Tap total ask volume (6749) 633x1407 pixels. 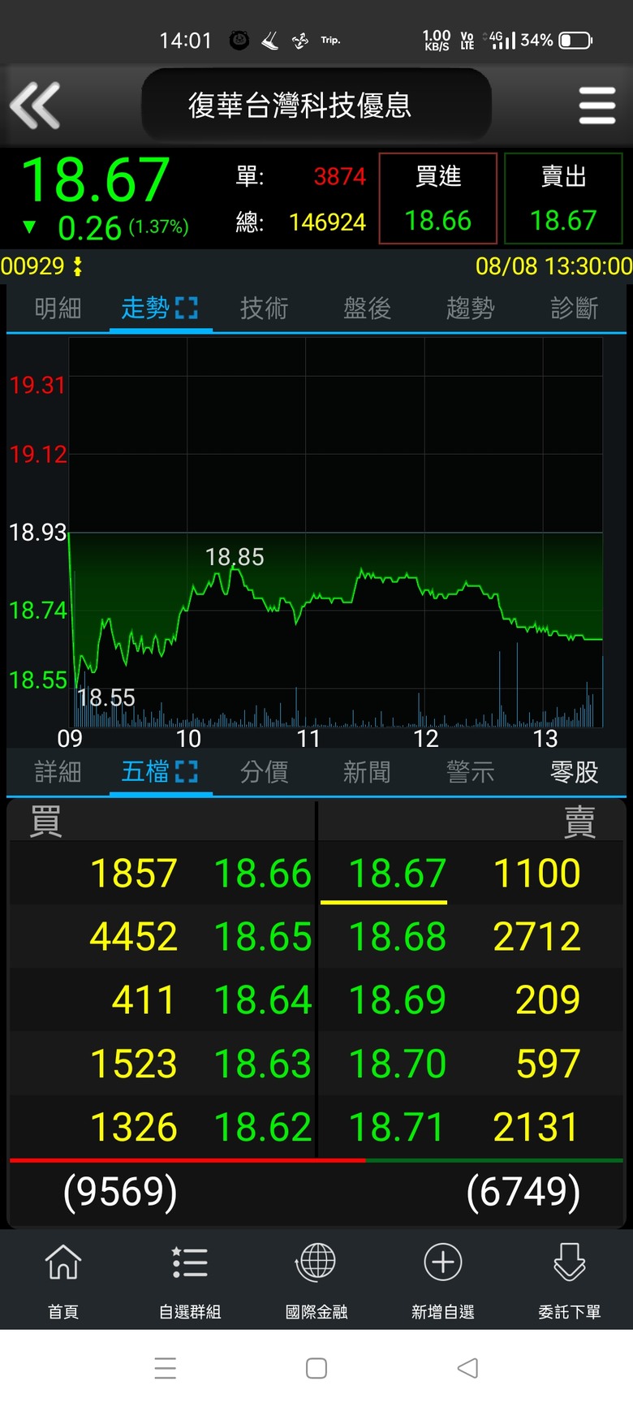[523, 1192]
